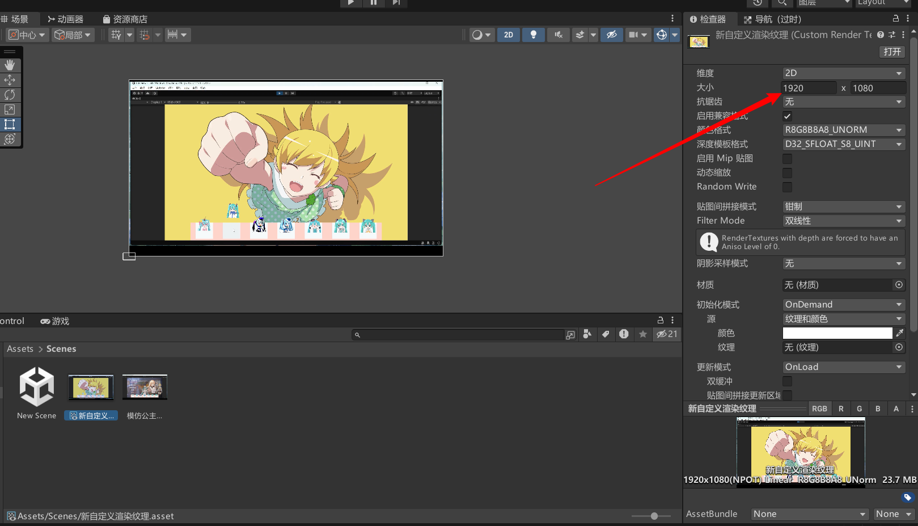Open 维度 2D dropdown
Screen dimensions: 918x526
point(844,73)
